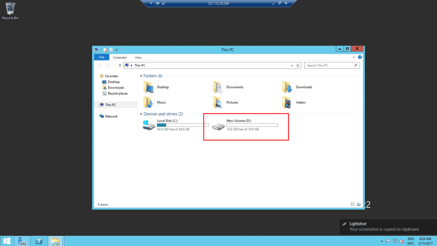This screenshot has width=437, height=246.
Task: Switch to large thumbnails view in the status bar
Action: pos(359,205)
